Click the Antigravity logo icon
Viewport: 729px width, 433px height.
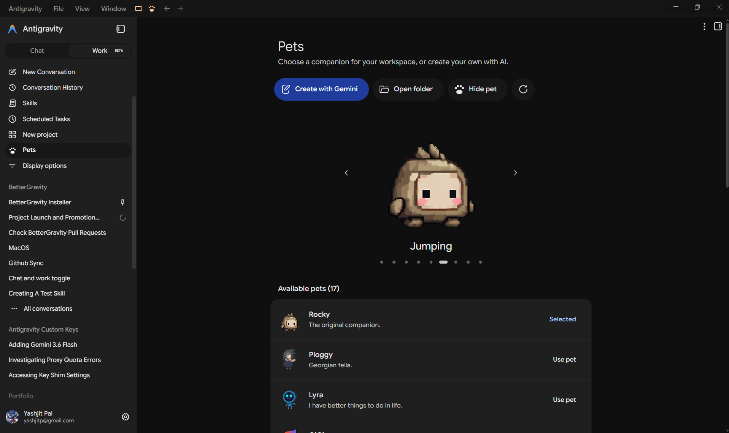coord(12,29)
